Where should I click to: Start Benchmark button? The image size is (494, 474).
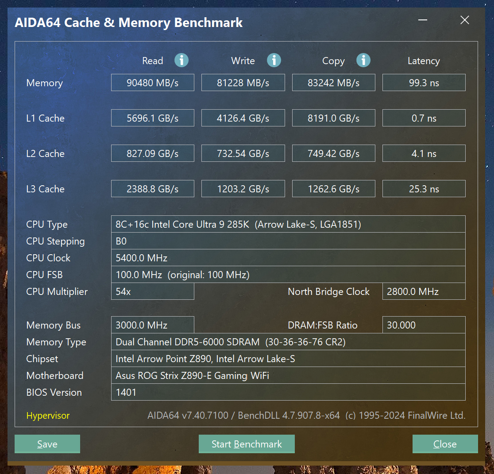tap(247, 444)
